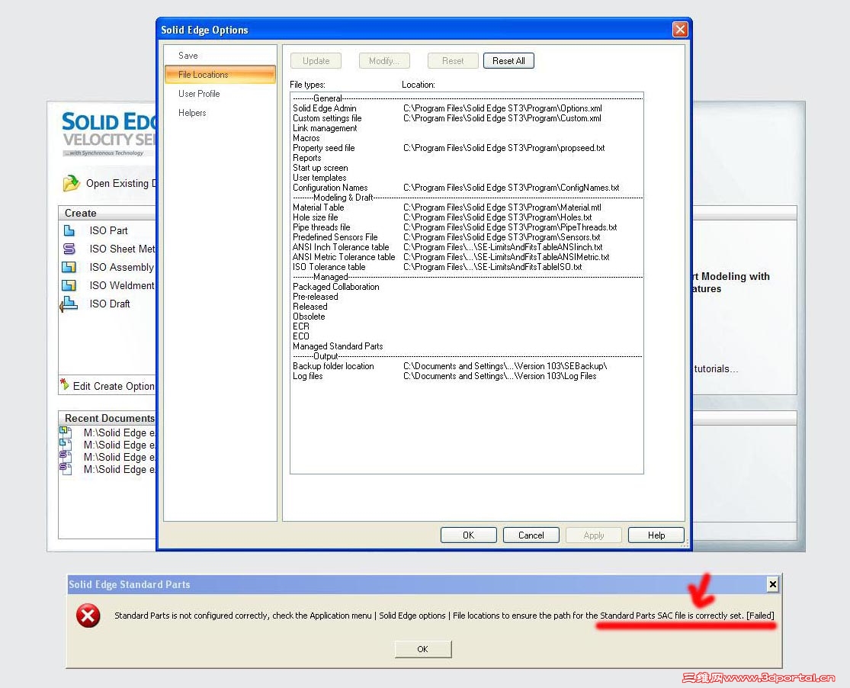Click the ISO Part create link
The height and width of the screenshot is (688, 850).
pyautogui.click(x=108, y=230)
